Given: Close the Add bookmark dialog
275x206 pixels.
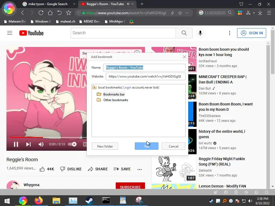Looking at the screenshot, I should pyautogui.click(x=184, y=57).
